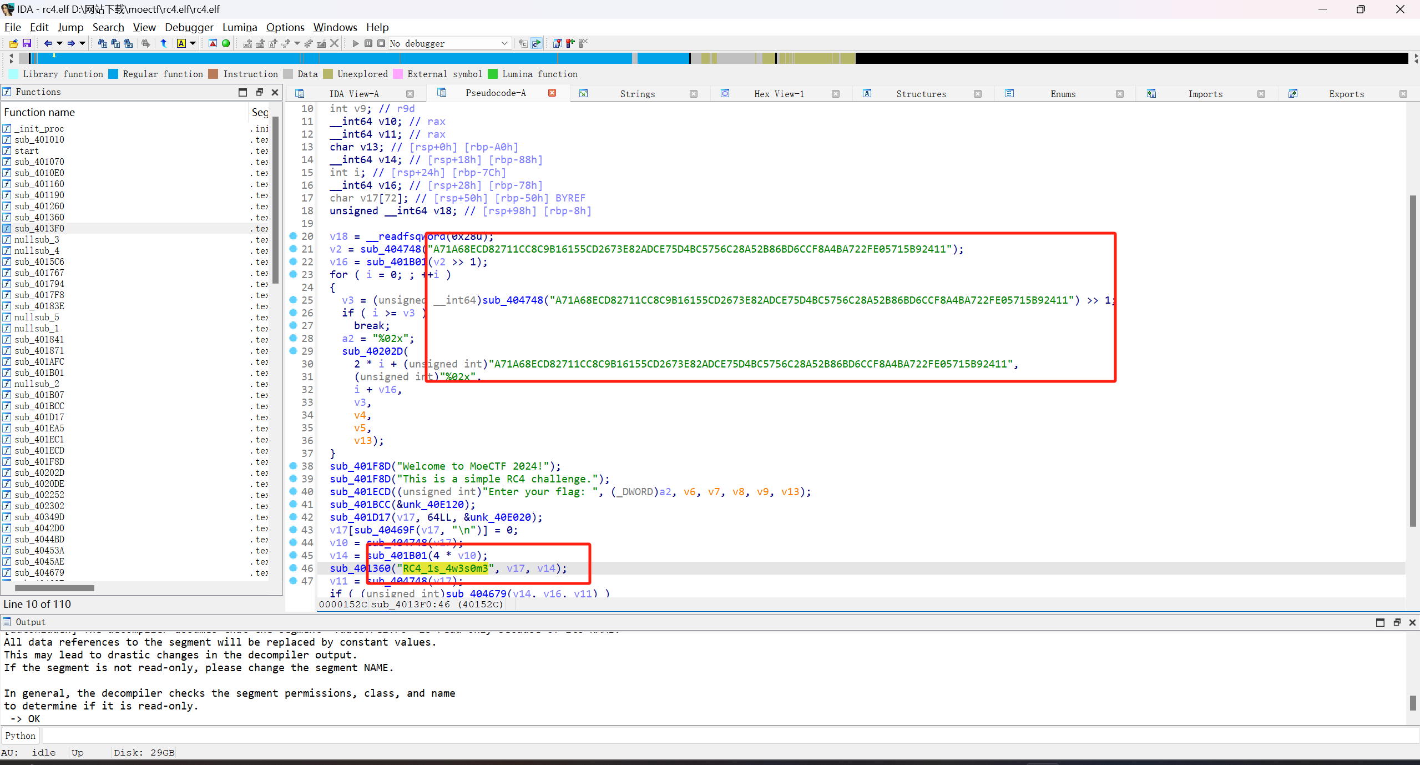Open the Debugger menu
Image resolution: width=1420 pixels, height=765 pixels.
(189, 27)
